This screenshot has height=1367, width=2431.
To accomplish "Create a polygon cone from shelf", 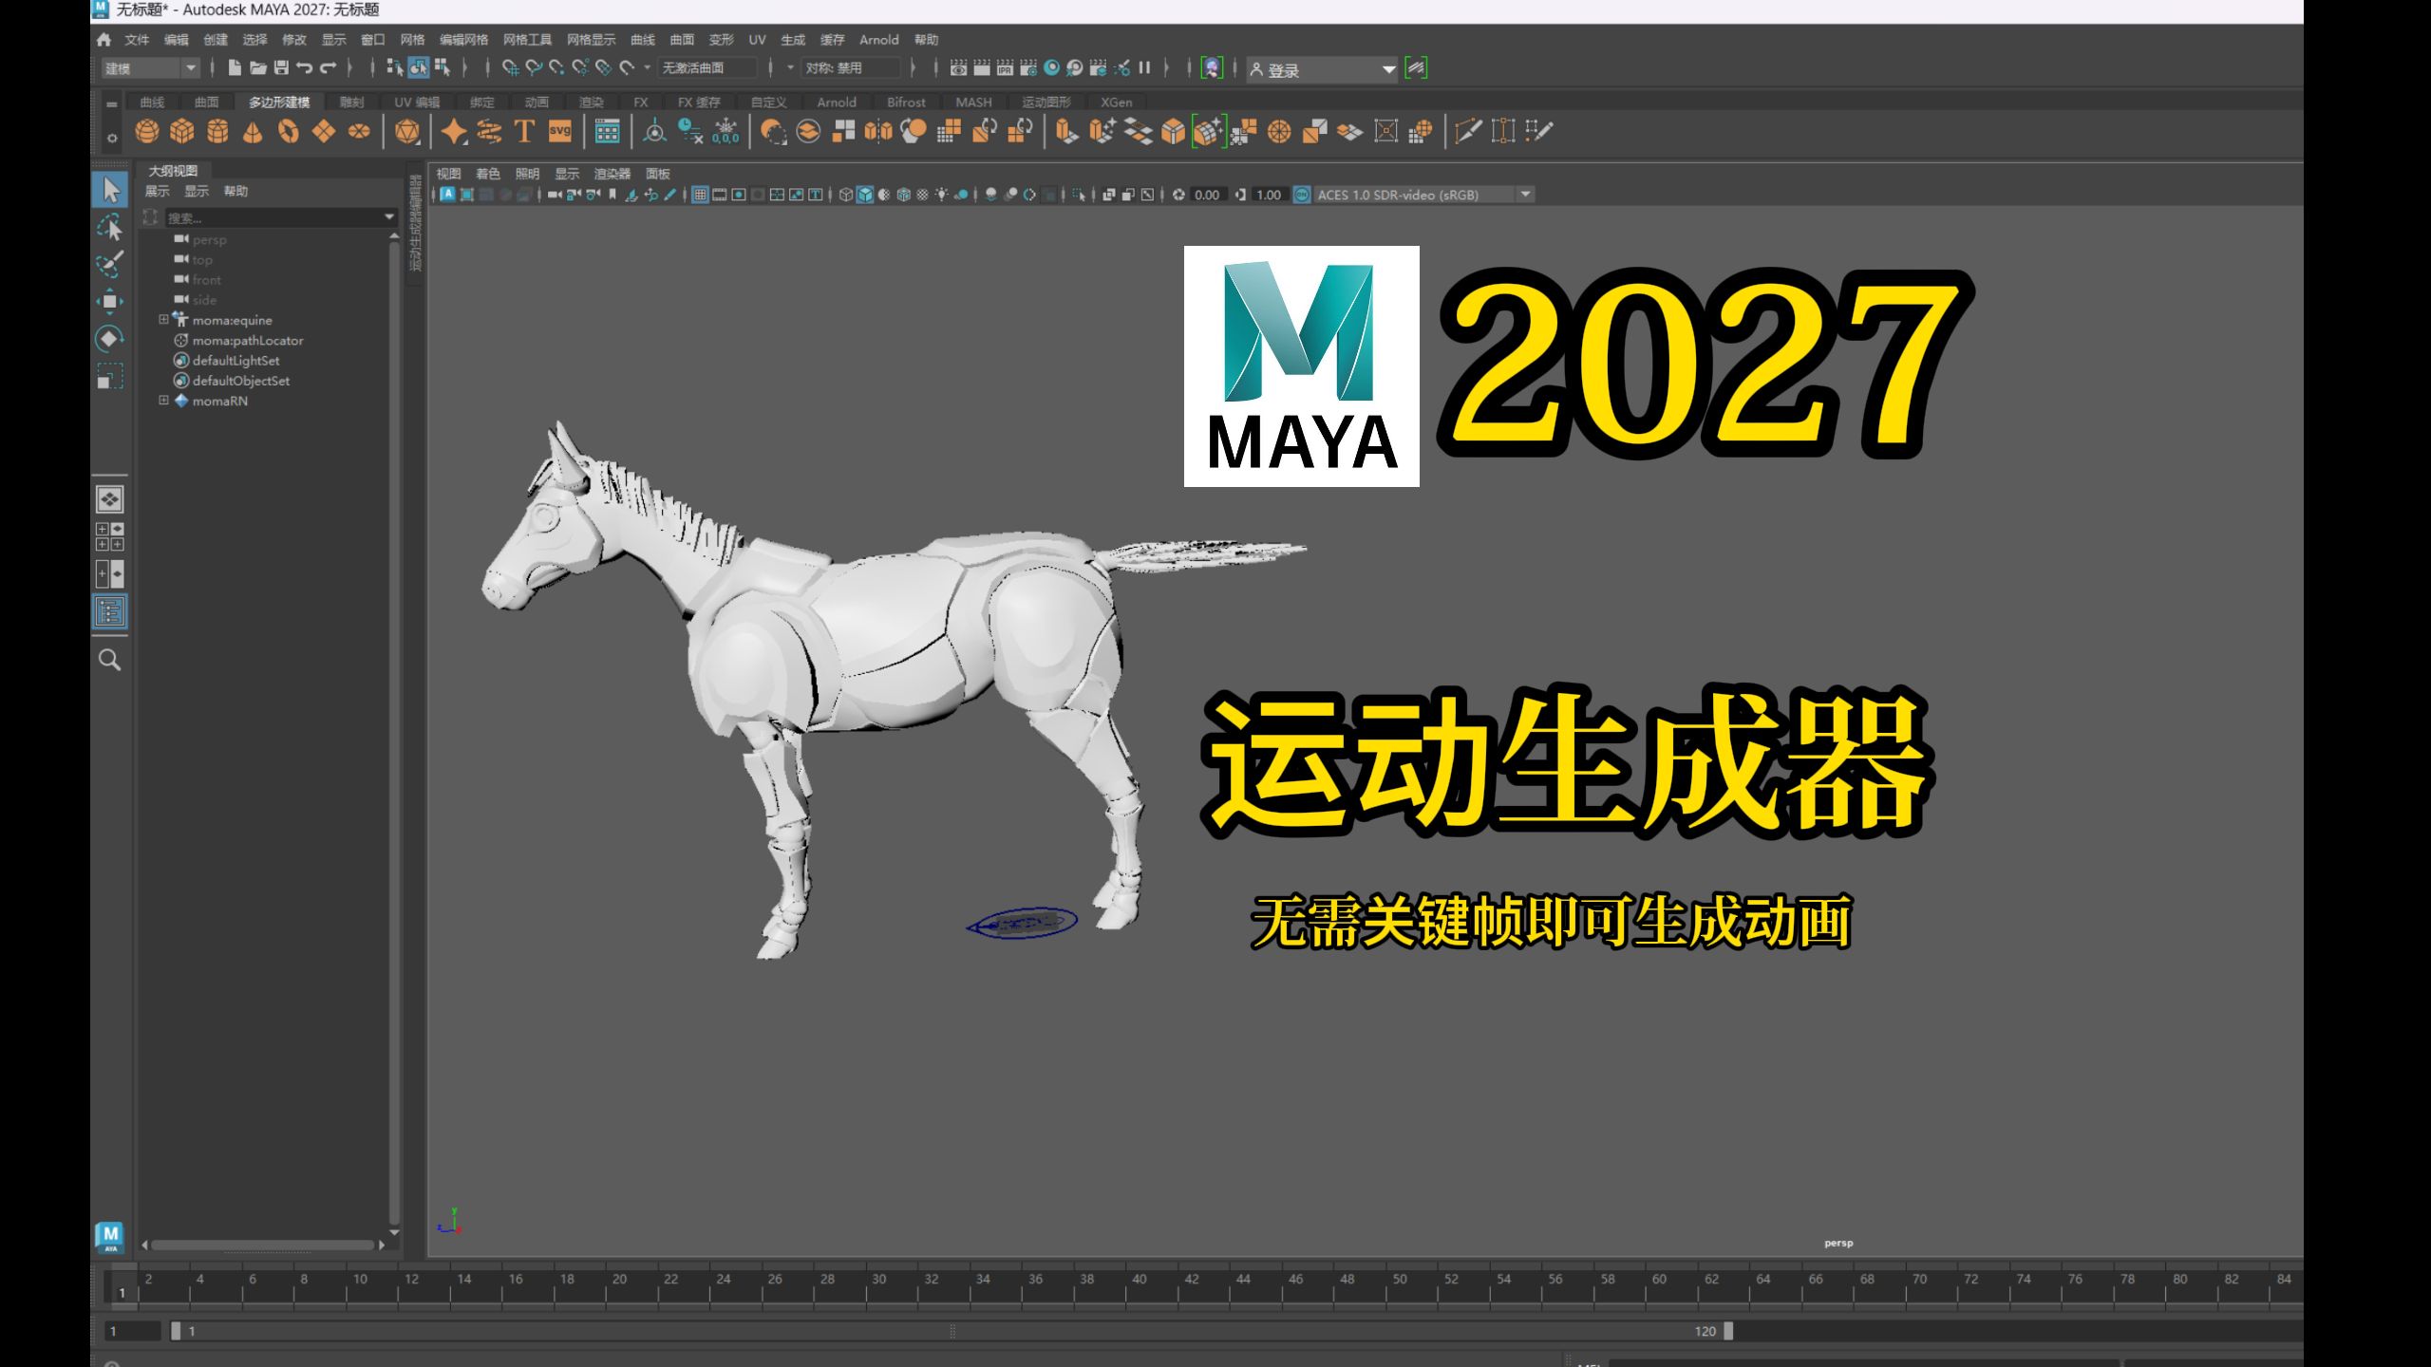I will 253,132.
